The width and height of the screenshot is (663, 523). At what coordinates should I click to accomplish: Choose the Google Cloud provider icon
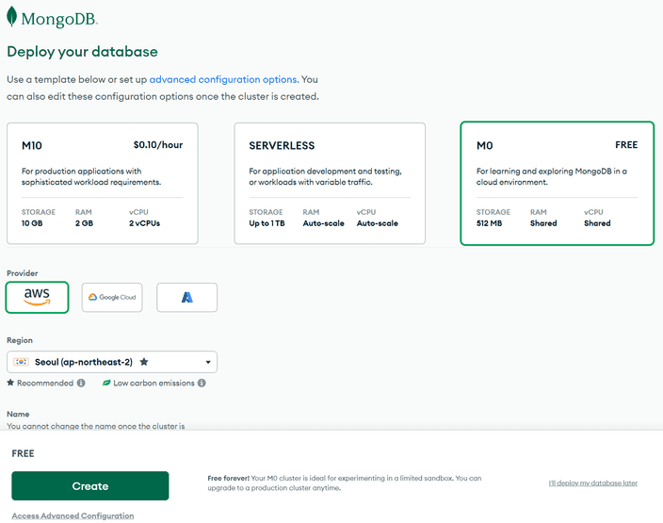pyautogui.click(x=112, y=297)
